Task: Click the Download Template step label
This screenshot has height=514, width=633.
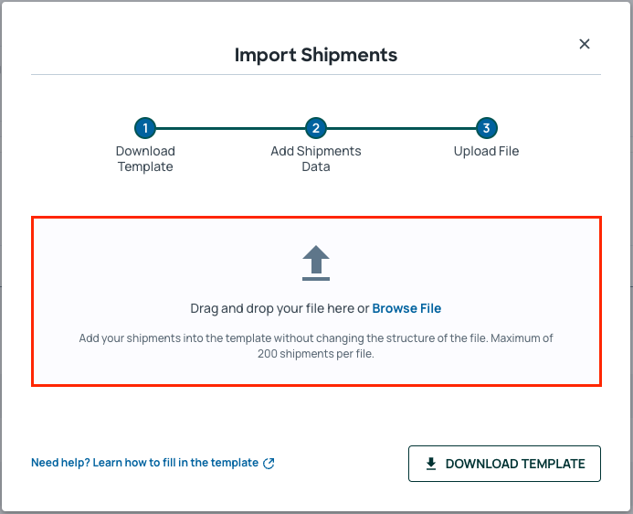Action: pos(145,159)
